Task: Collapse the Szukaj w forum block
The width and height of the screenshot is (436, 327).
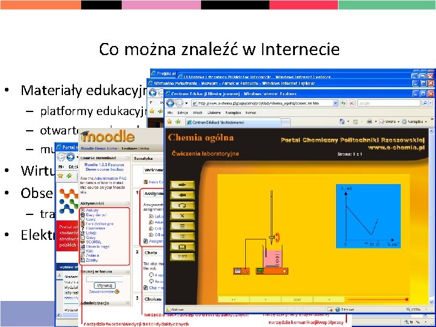Action: (127, 272)
